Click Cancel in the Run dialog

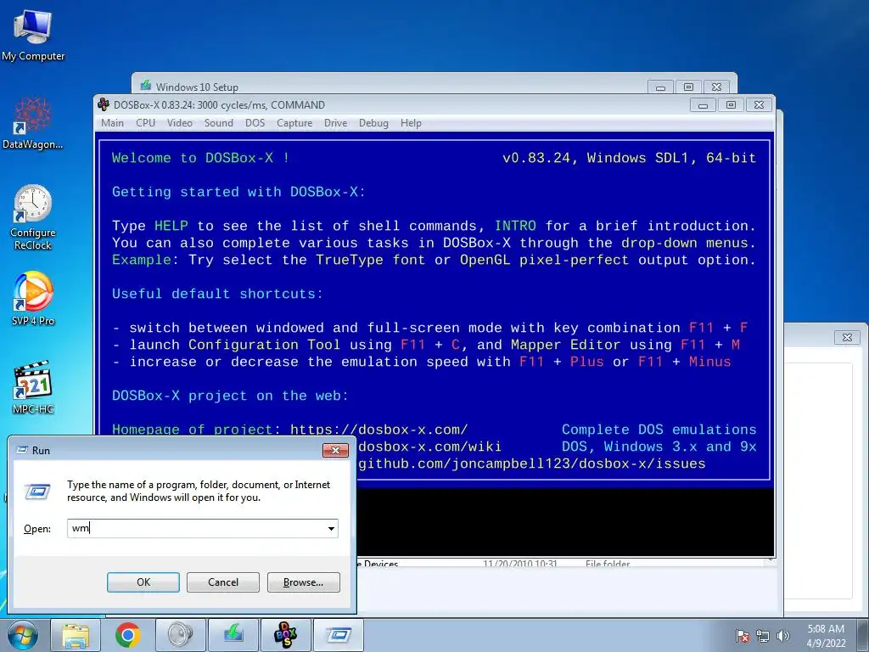[x=223, y=582]
